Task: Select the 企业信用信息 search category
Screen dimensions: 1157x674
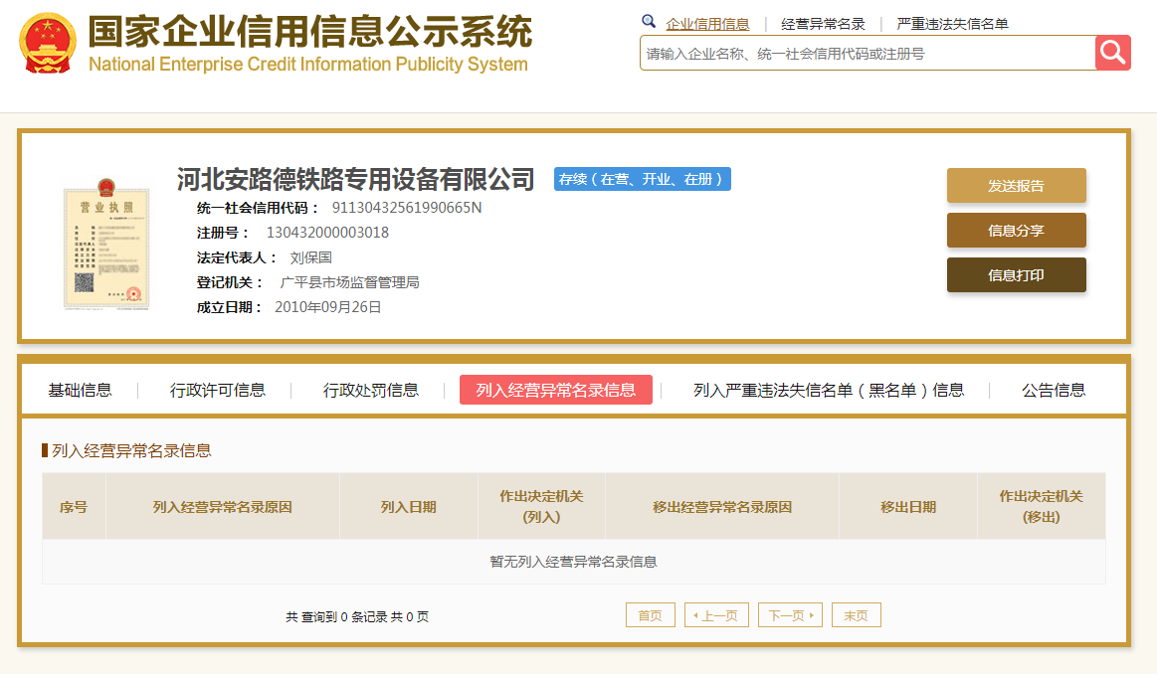Action: coord(707,24)
